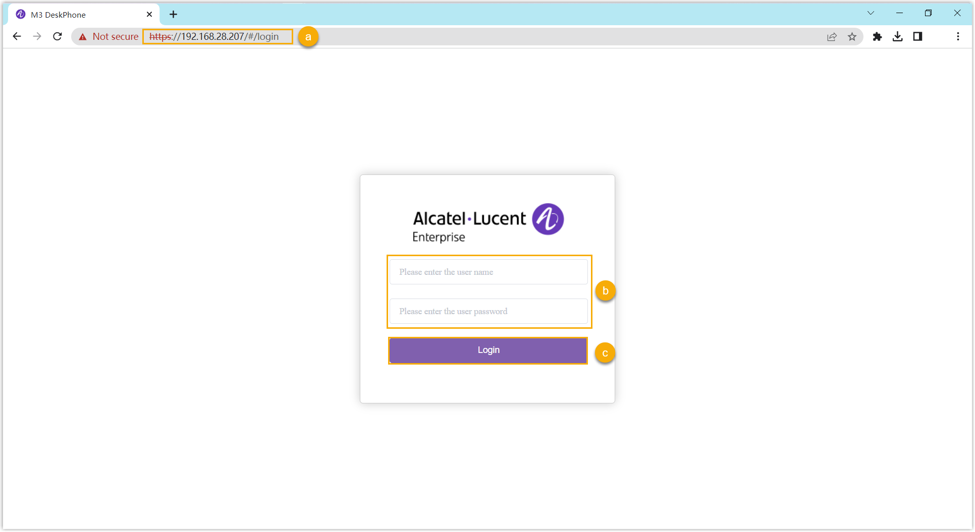Open the Chrome three-dot menu
The height and width of the screenshot is (532, 975).
[958, 36]
